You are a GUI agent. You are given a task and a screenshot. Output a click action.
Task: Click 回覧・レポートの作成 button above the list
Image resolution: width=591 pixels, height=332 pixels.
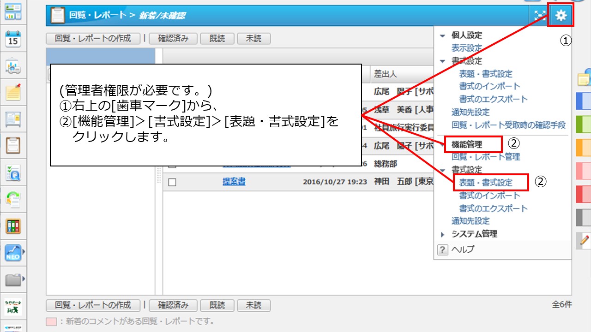pos(93,39)
